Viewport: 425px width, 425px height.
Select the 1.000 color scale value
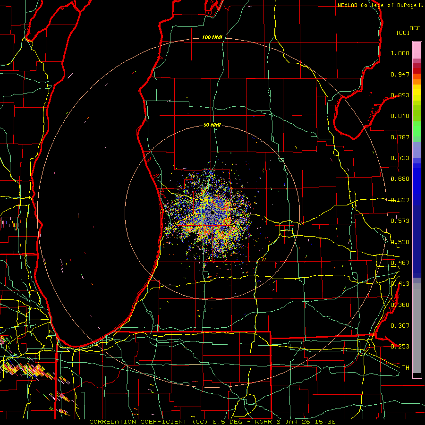tap(400, 53)
